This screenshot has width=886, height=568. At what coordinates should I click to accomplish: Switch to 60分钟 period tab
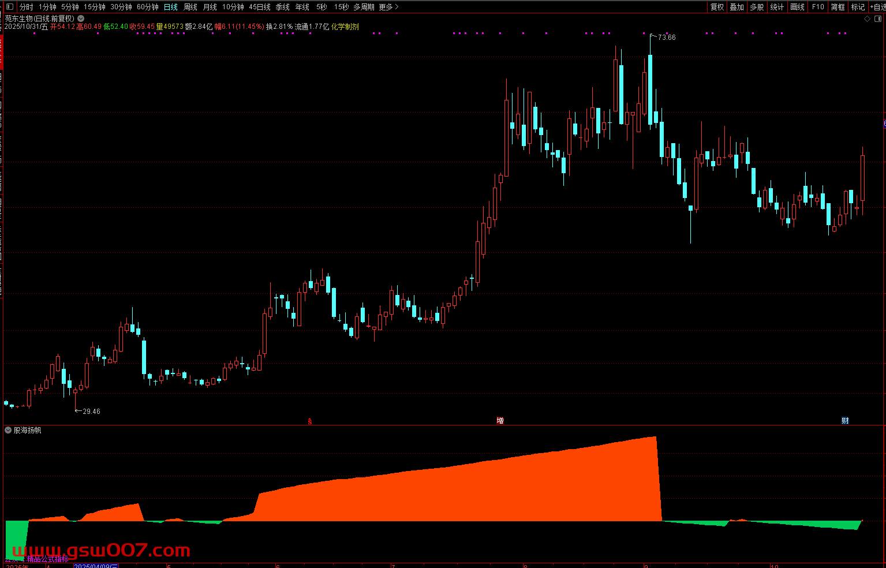[x=148, y=7]
